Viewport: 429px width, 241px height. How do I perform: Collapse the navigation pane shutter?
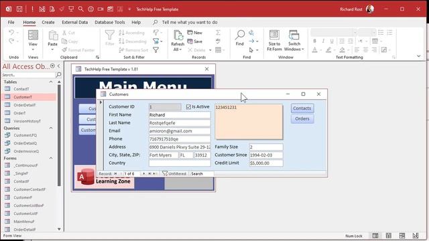coord(59,66)
